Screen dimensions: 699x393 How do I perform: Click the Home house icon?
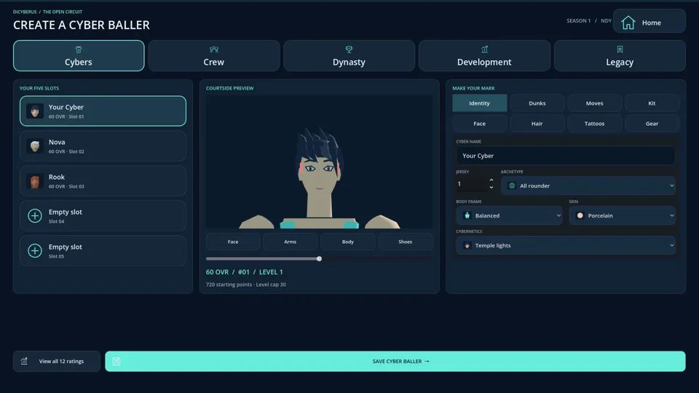coord(628,23)
